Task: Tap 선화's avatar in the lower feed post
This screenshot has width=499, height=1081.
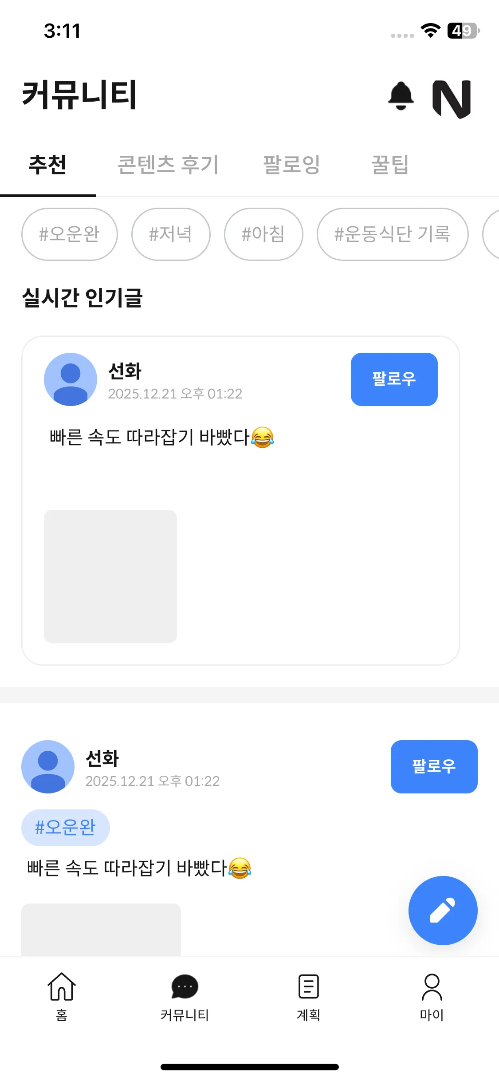Action: (48, 767)
